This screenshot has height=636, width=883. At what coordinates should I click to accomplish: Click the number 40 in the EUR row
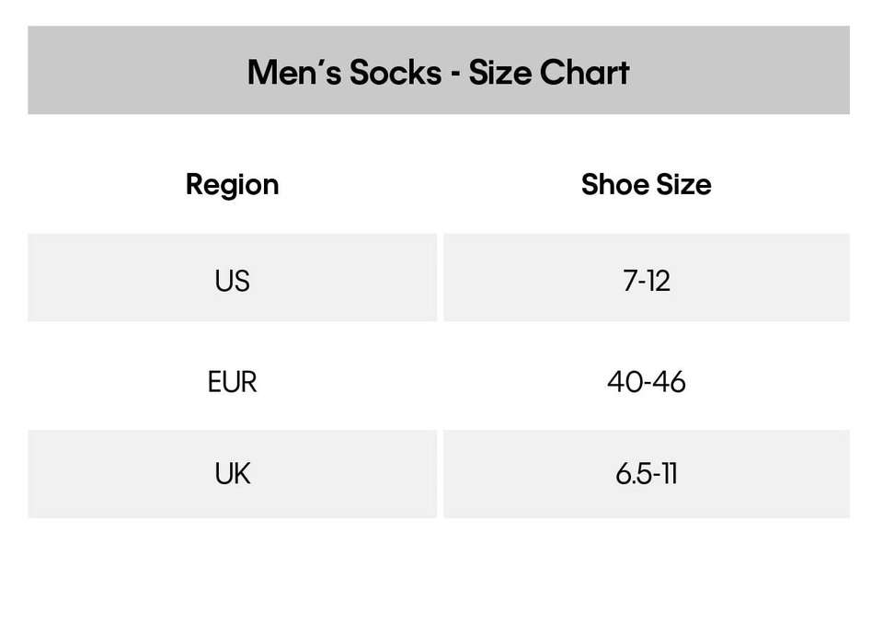[x=625, y=381]
